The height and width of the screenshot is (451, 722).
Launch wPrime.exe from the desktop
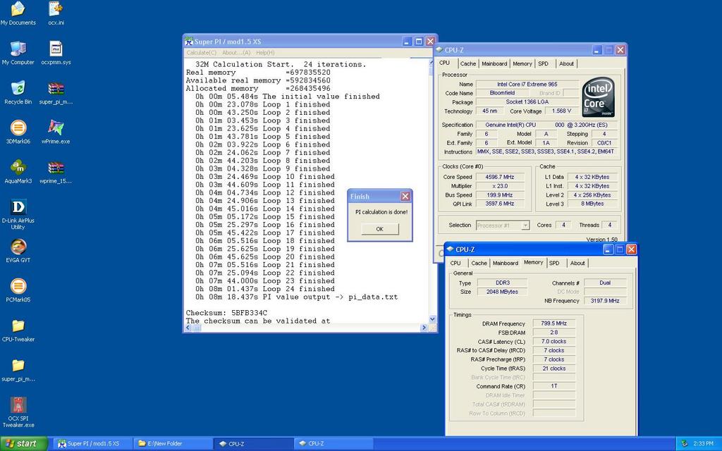[56, 128]
